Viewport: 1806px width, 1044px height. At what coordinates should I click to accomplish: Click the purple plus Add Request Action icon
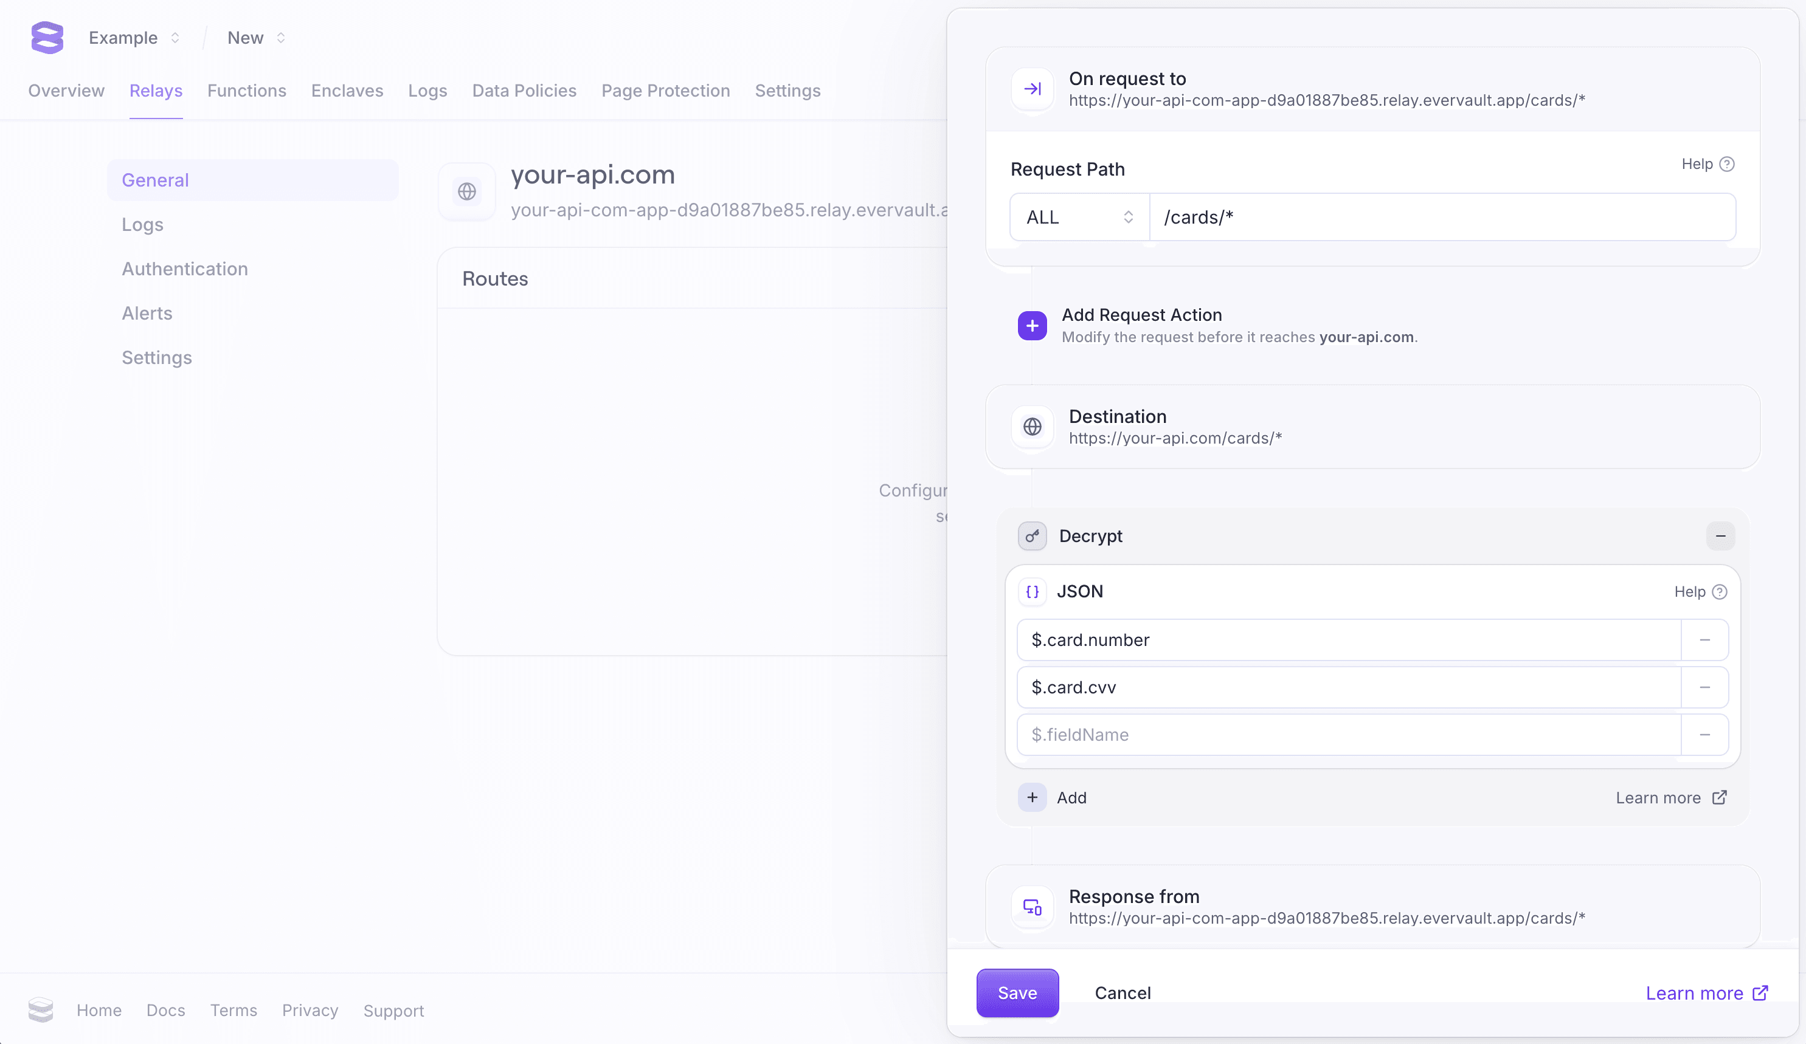pos(1032,326)
